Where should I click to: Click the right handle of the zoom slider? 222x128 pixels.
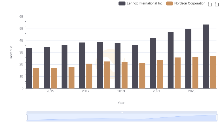(x=217, y=117)
